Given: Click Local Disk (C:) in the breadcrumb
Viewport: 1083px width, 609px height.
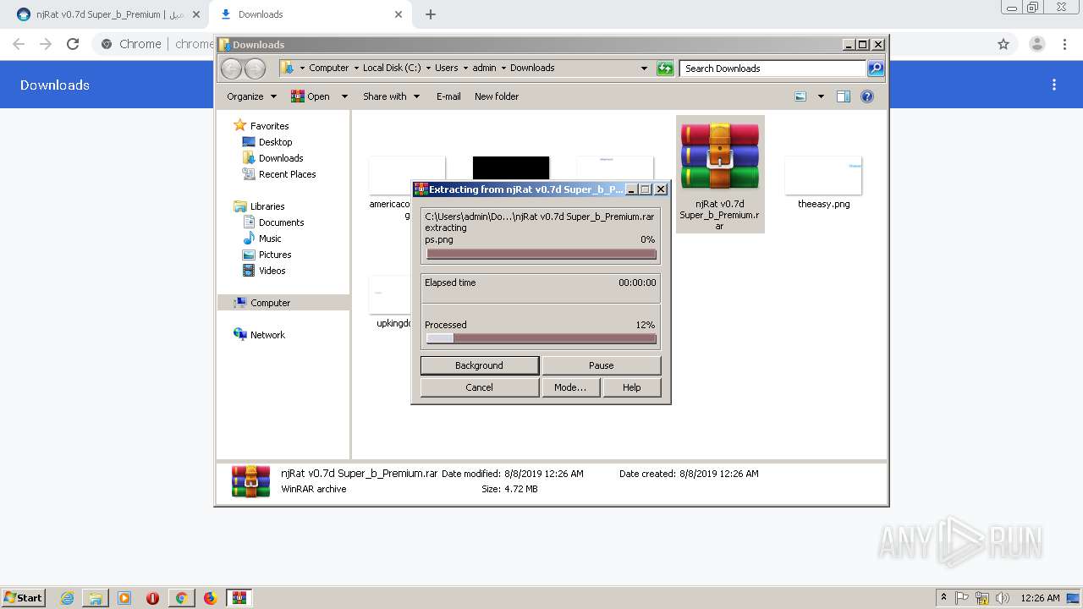Looking at the screenshot, I should (x=392, y=68).
